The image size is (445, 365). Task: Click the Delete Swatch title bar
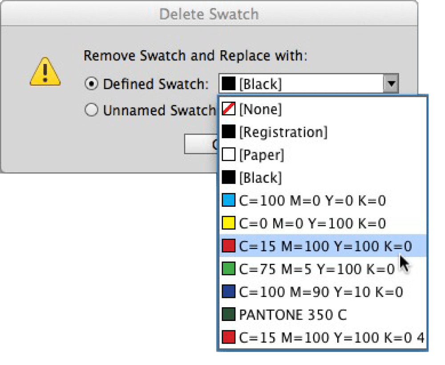pyautogui.click(x=209, y=14)
